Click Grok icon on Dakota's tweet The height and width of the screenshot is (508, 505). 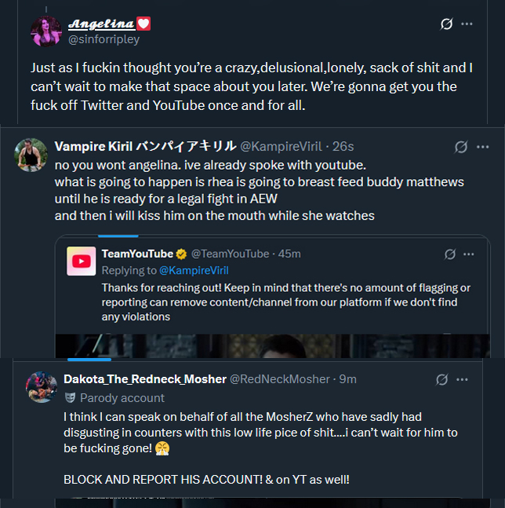point(442,379)
